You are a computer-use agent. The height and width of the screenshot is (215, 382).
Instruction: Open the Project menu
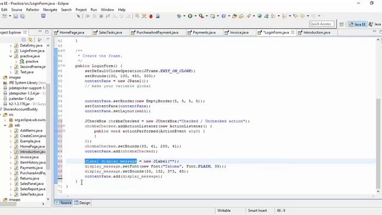81,10
